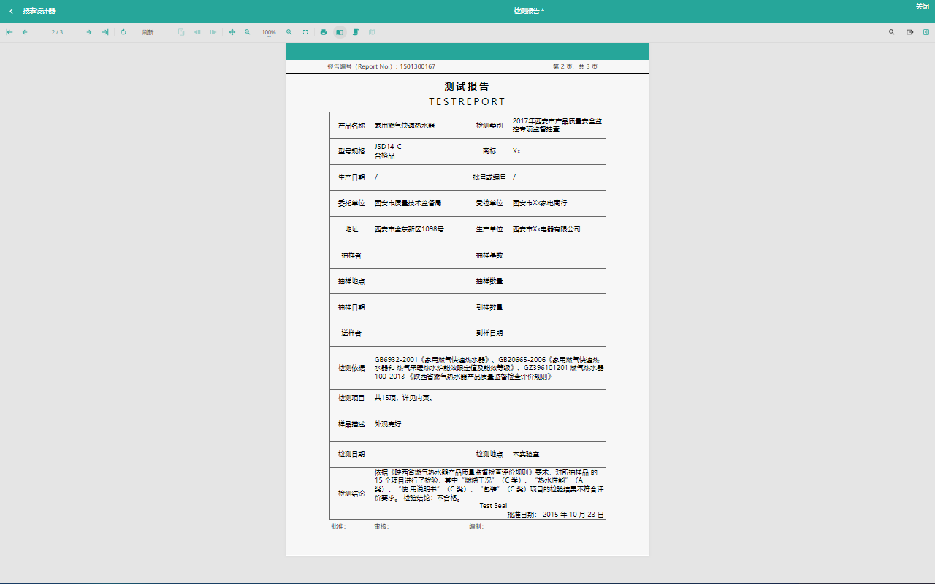Open the export report menu
935x584 pixels.
pyautogui.click(x=910, y=32)
